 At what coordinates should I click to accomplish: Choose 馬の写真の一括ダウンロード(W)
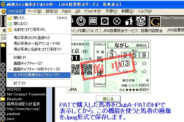pos(39,43)
